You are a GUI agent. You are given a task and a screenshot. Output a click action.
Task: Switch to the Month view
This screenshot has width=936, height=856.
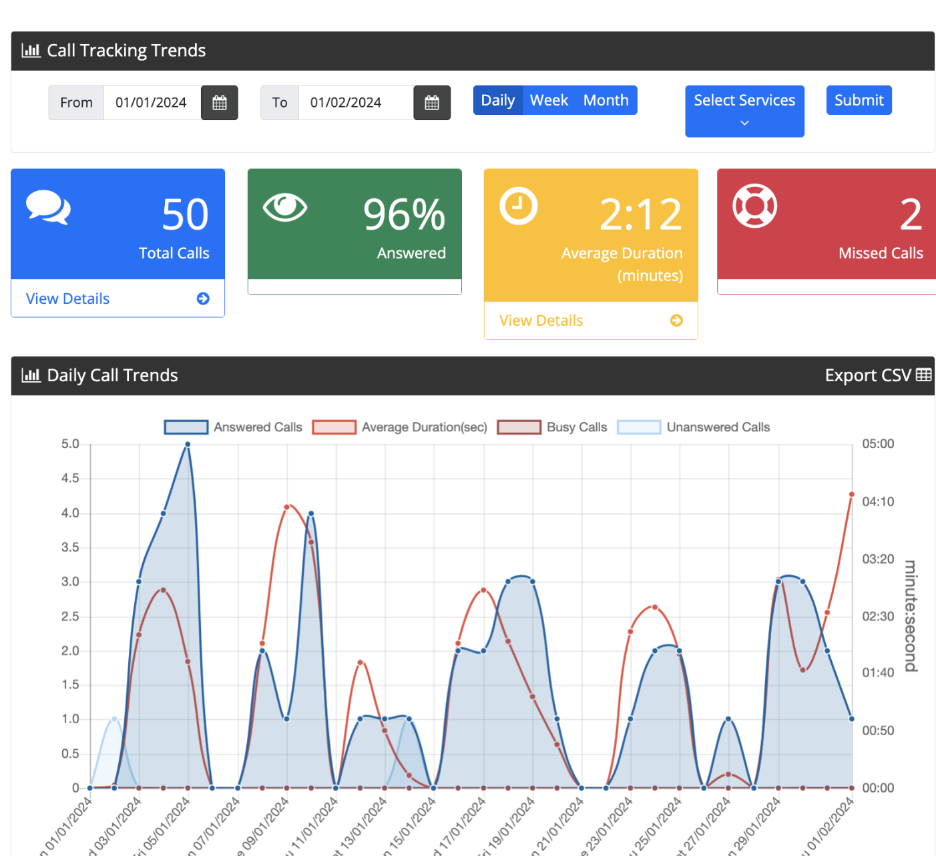click(606, 100)
